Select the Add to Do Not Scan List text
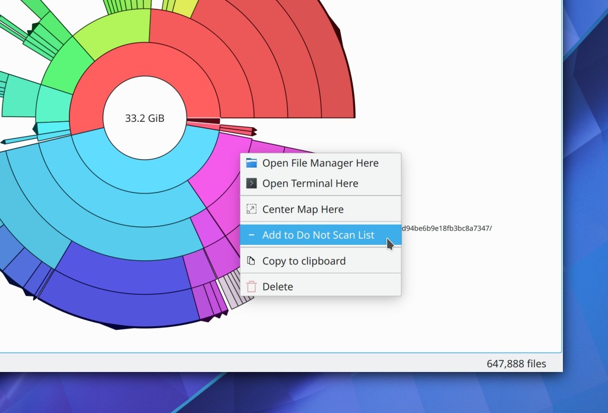 [x=318, y=235]
